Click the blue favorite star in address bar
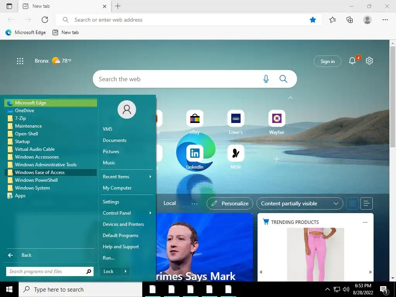Image resolution: width=396 pixels, height=297 pixels. click(x=312, y=20)
